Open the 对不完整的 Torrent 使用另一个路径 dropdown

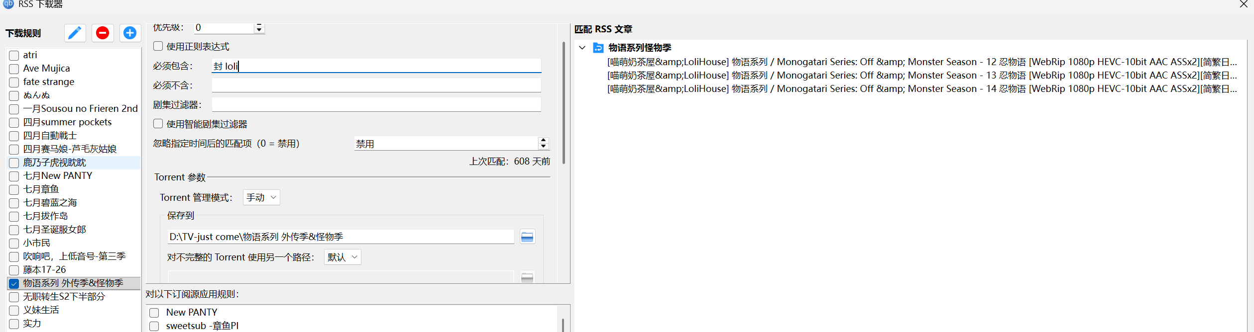[x=342, y=257]
